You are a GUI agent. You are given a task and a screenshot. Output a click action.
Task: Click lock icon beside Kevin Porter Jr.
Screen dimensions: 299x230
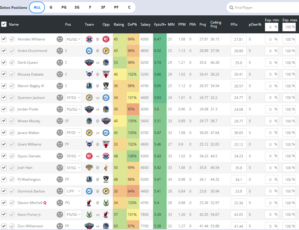click(12, 214)
